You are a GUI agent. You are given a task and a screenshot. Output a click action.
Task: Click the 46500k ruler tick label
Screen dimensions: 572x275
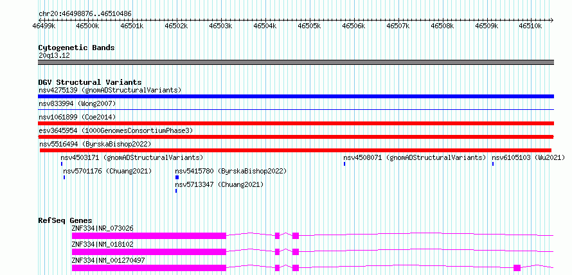(x=88, y=26)
